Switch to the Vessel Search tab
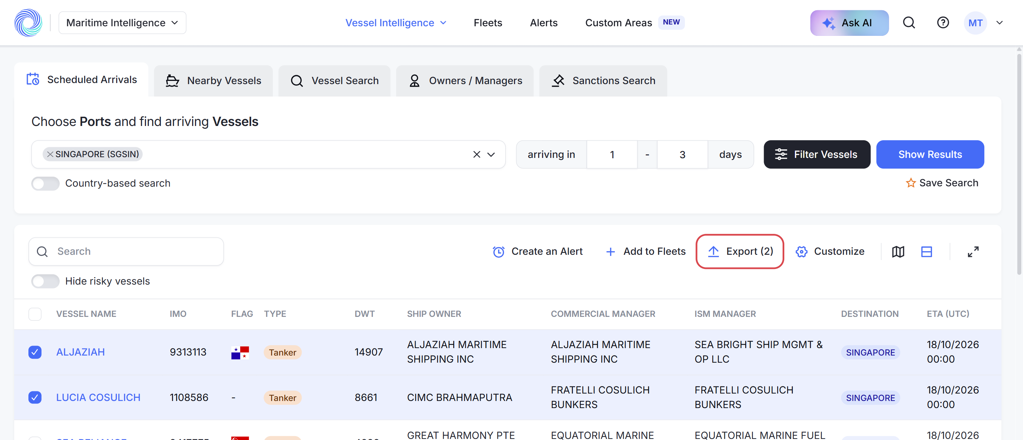Screen dimensions: 1023x440 pyautogui.click(x=334, y=81)
